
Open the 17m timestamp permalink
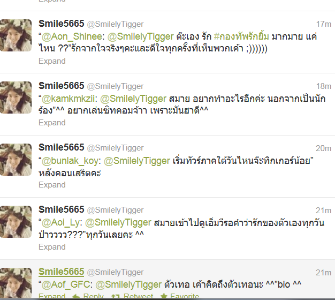click(323, 24)
